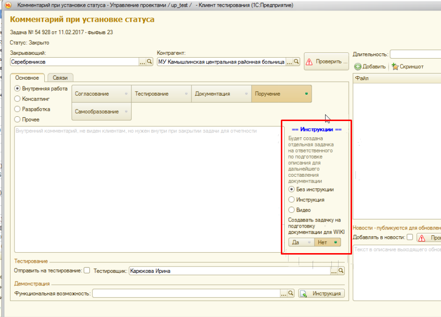The width and height of the screenshot is (441, 317).
Task: Select the Консалтинг radio button
Action: pos(18,99)
